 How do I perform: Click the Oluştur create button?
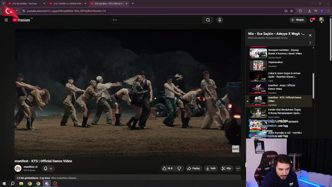click(x=298, y=20)
